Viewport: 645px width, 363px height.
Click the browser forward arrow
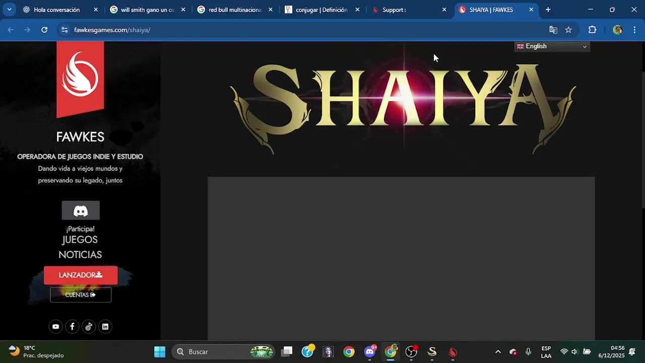click(x=27, y=30)
